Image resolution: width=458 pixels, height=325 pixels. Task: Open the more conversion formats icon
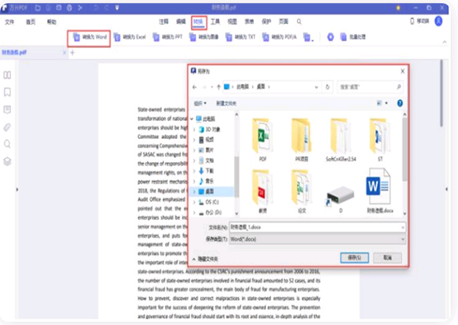click(x=308, y=37)
